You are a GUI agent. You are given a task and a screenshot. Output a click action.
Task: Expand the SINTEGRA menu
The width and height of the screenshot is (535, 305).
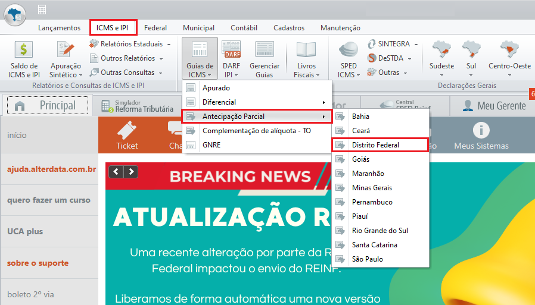pos(393,44)
